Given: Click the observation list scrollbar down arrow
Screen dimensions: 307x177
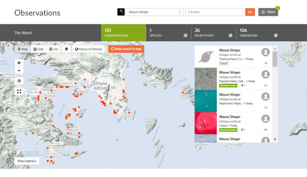Looking at the screenshot, I should tap(275, 139).
